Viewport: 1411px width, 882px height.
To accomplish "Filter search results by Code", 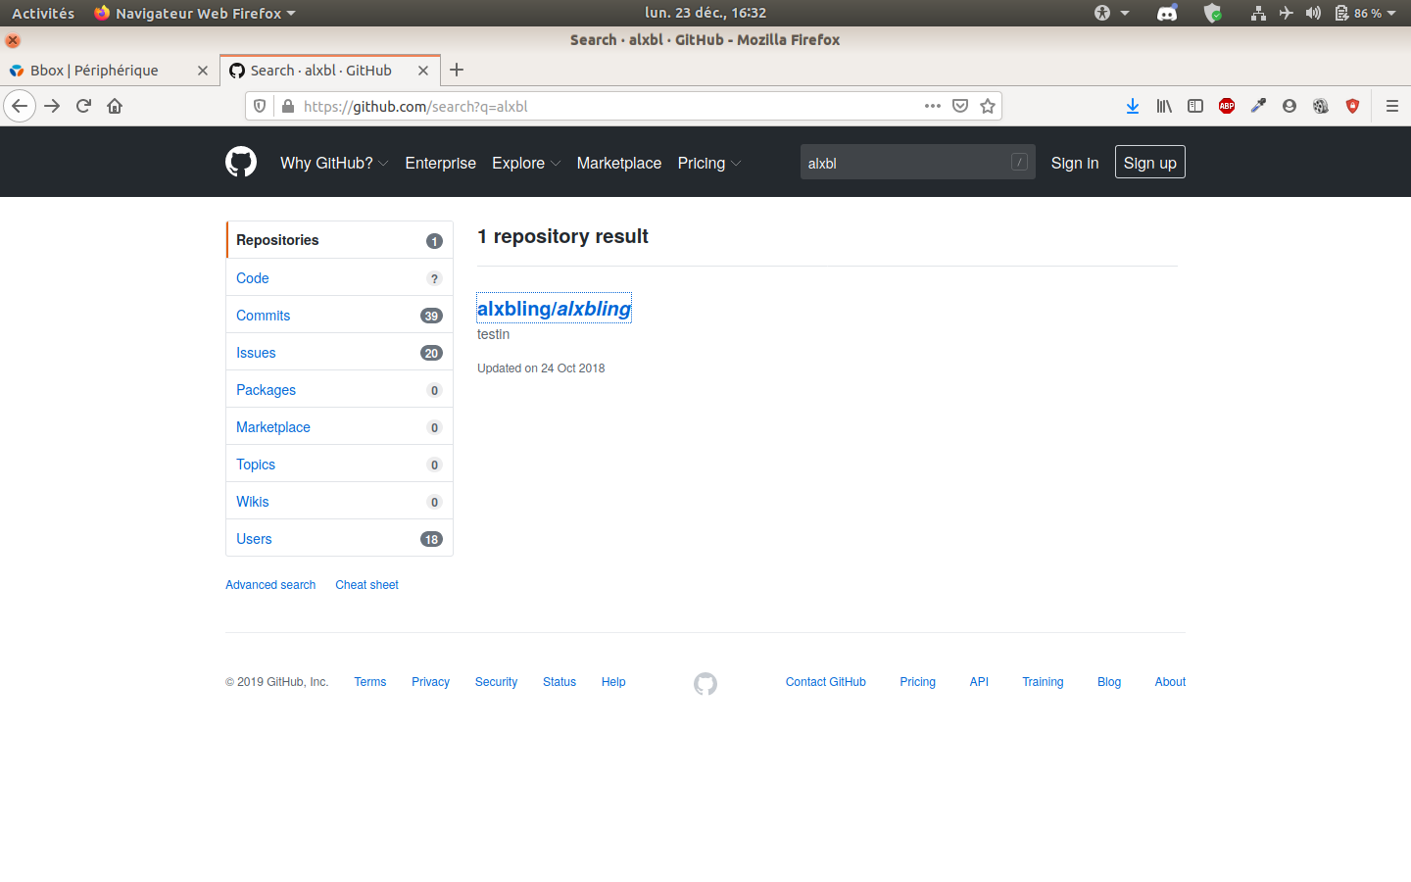I will coord(339,277).
